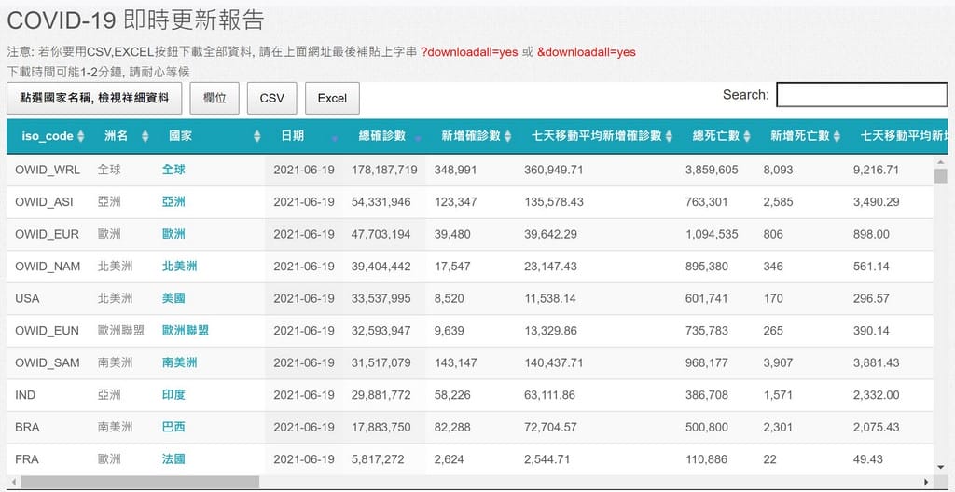This screenshot has height=492, width=955.
Task: Open the 全球 country link
Action: pos(173,170)
